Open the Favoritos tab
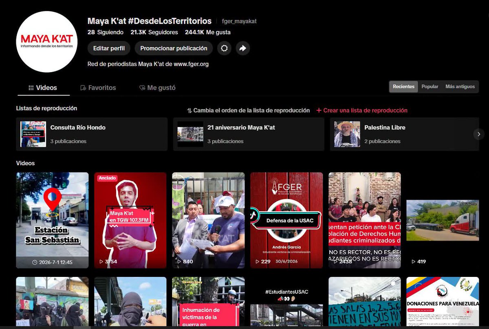 (x=98, y=88)
